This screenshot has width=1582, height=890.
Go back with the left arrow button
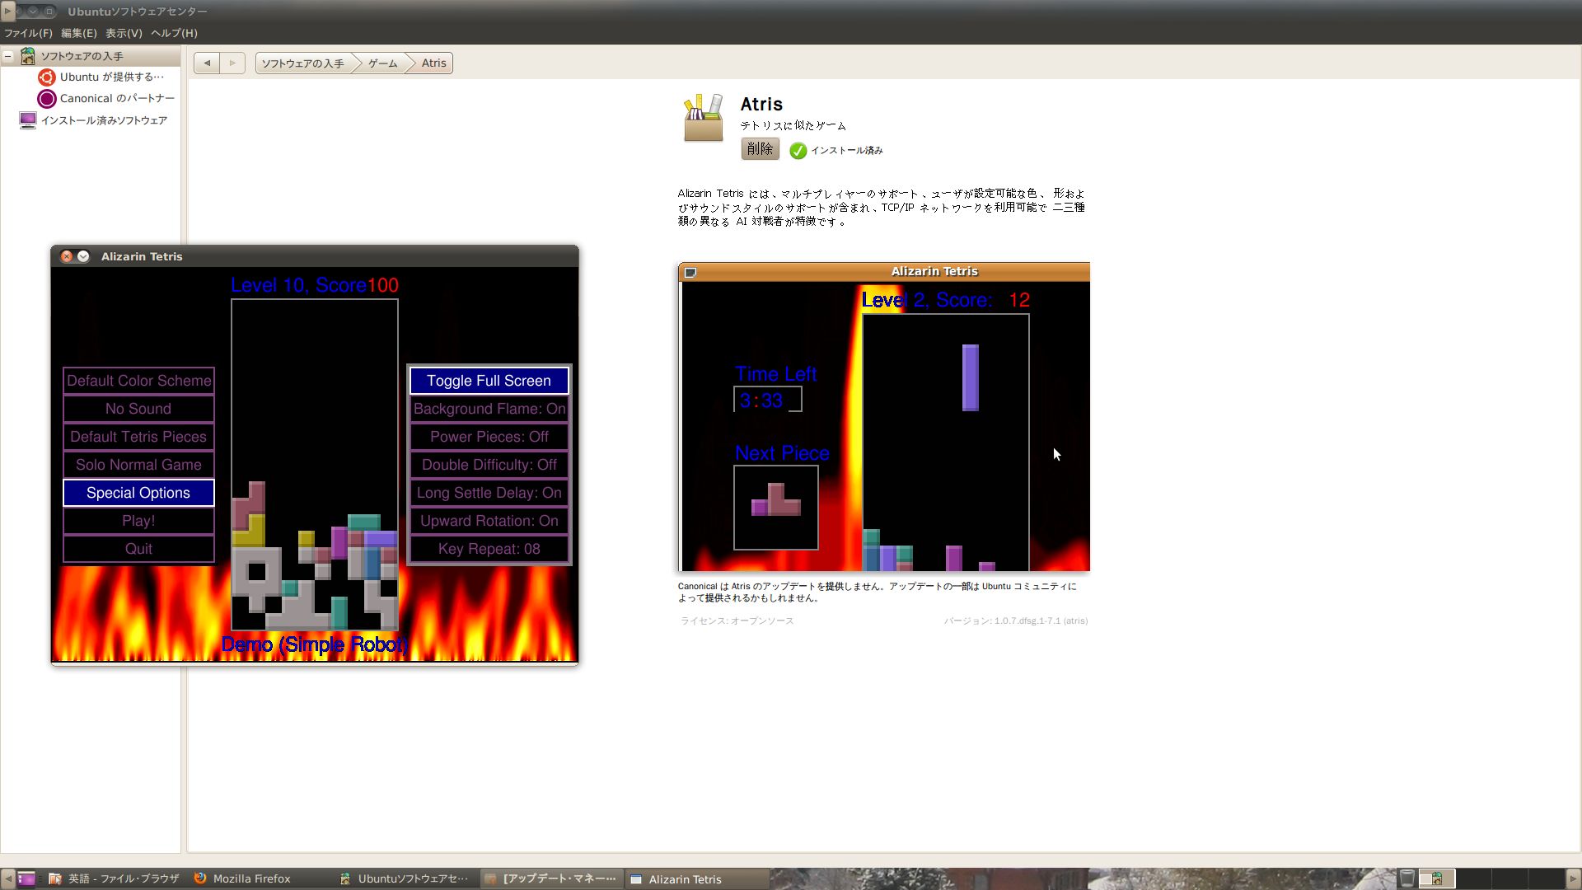[207, 63]
